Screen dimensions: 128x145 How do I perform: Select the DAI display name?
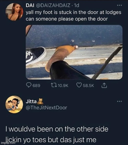click(x=30, y=5)
